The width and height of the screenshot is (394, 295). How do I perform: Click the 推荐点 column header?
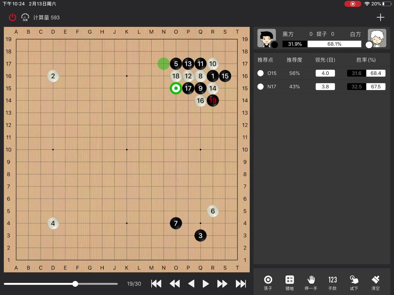pos(265,60)
